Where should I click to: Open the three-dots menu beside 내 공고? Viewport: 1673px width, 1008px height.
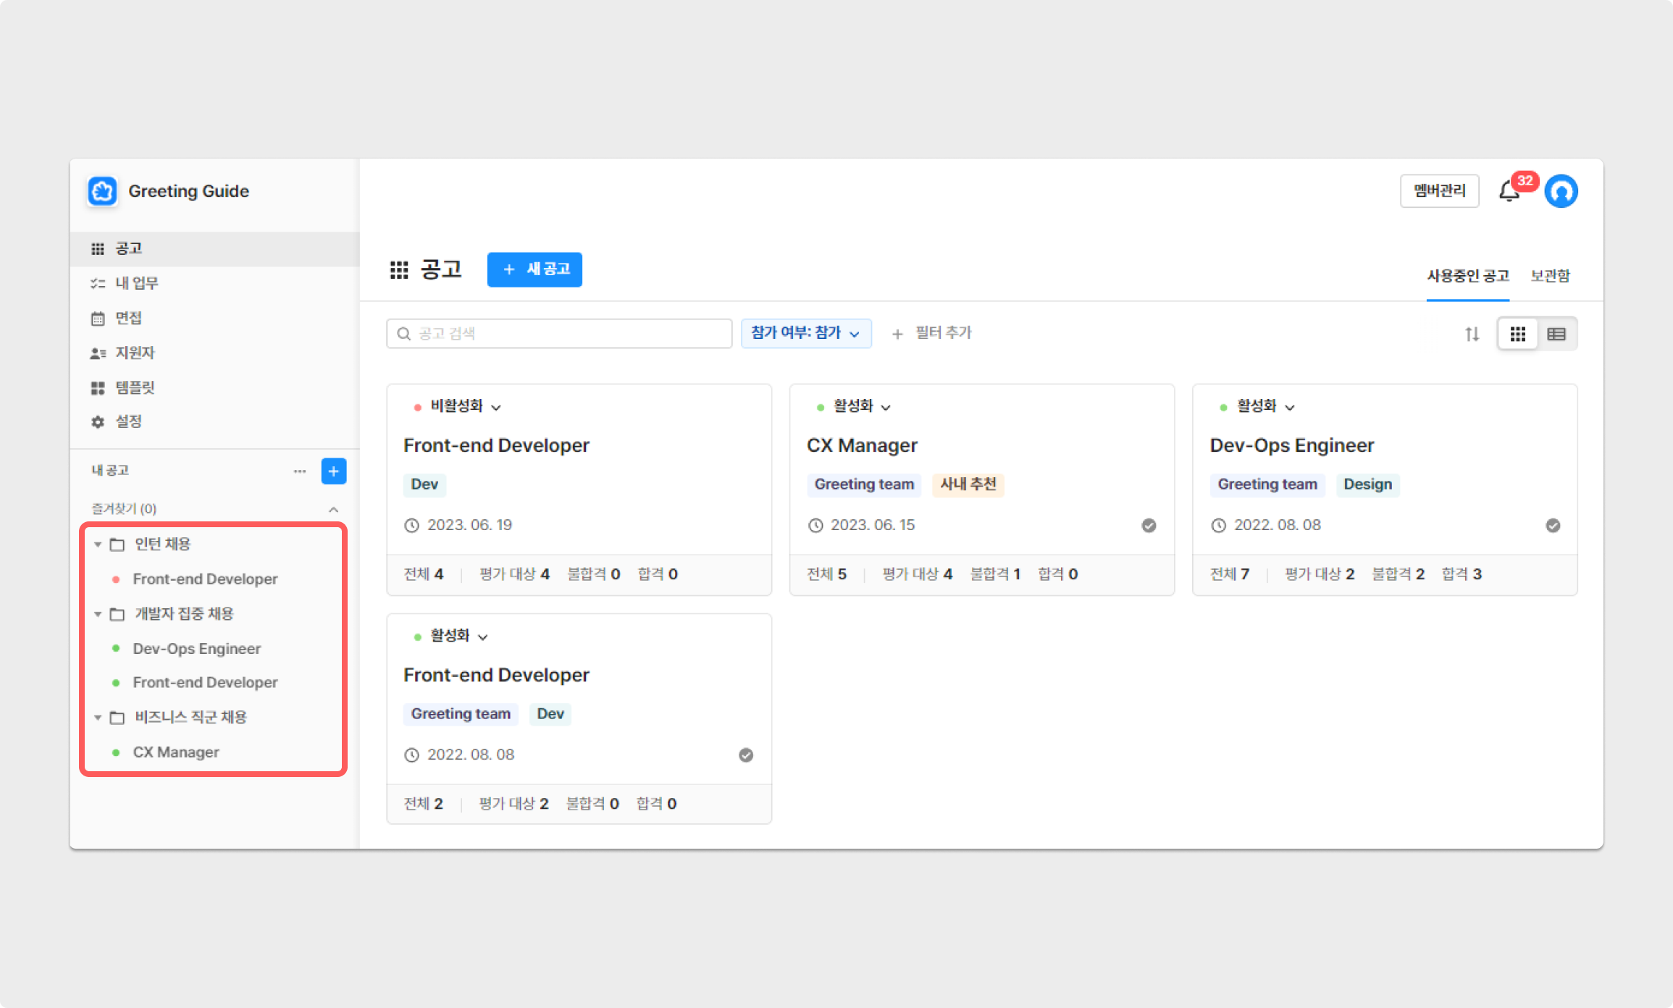[x=300, y=471]
